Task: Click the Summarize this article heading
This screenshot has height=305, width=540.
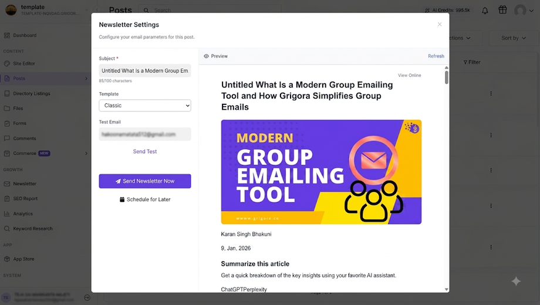Action: pos(255,264)
